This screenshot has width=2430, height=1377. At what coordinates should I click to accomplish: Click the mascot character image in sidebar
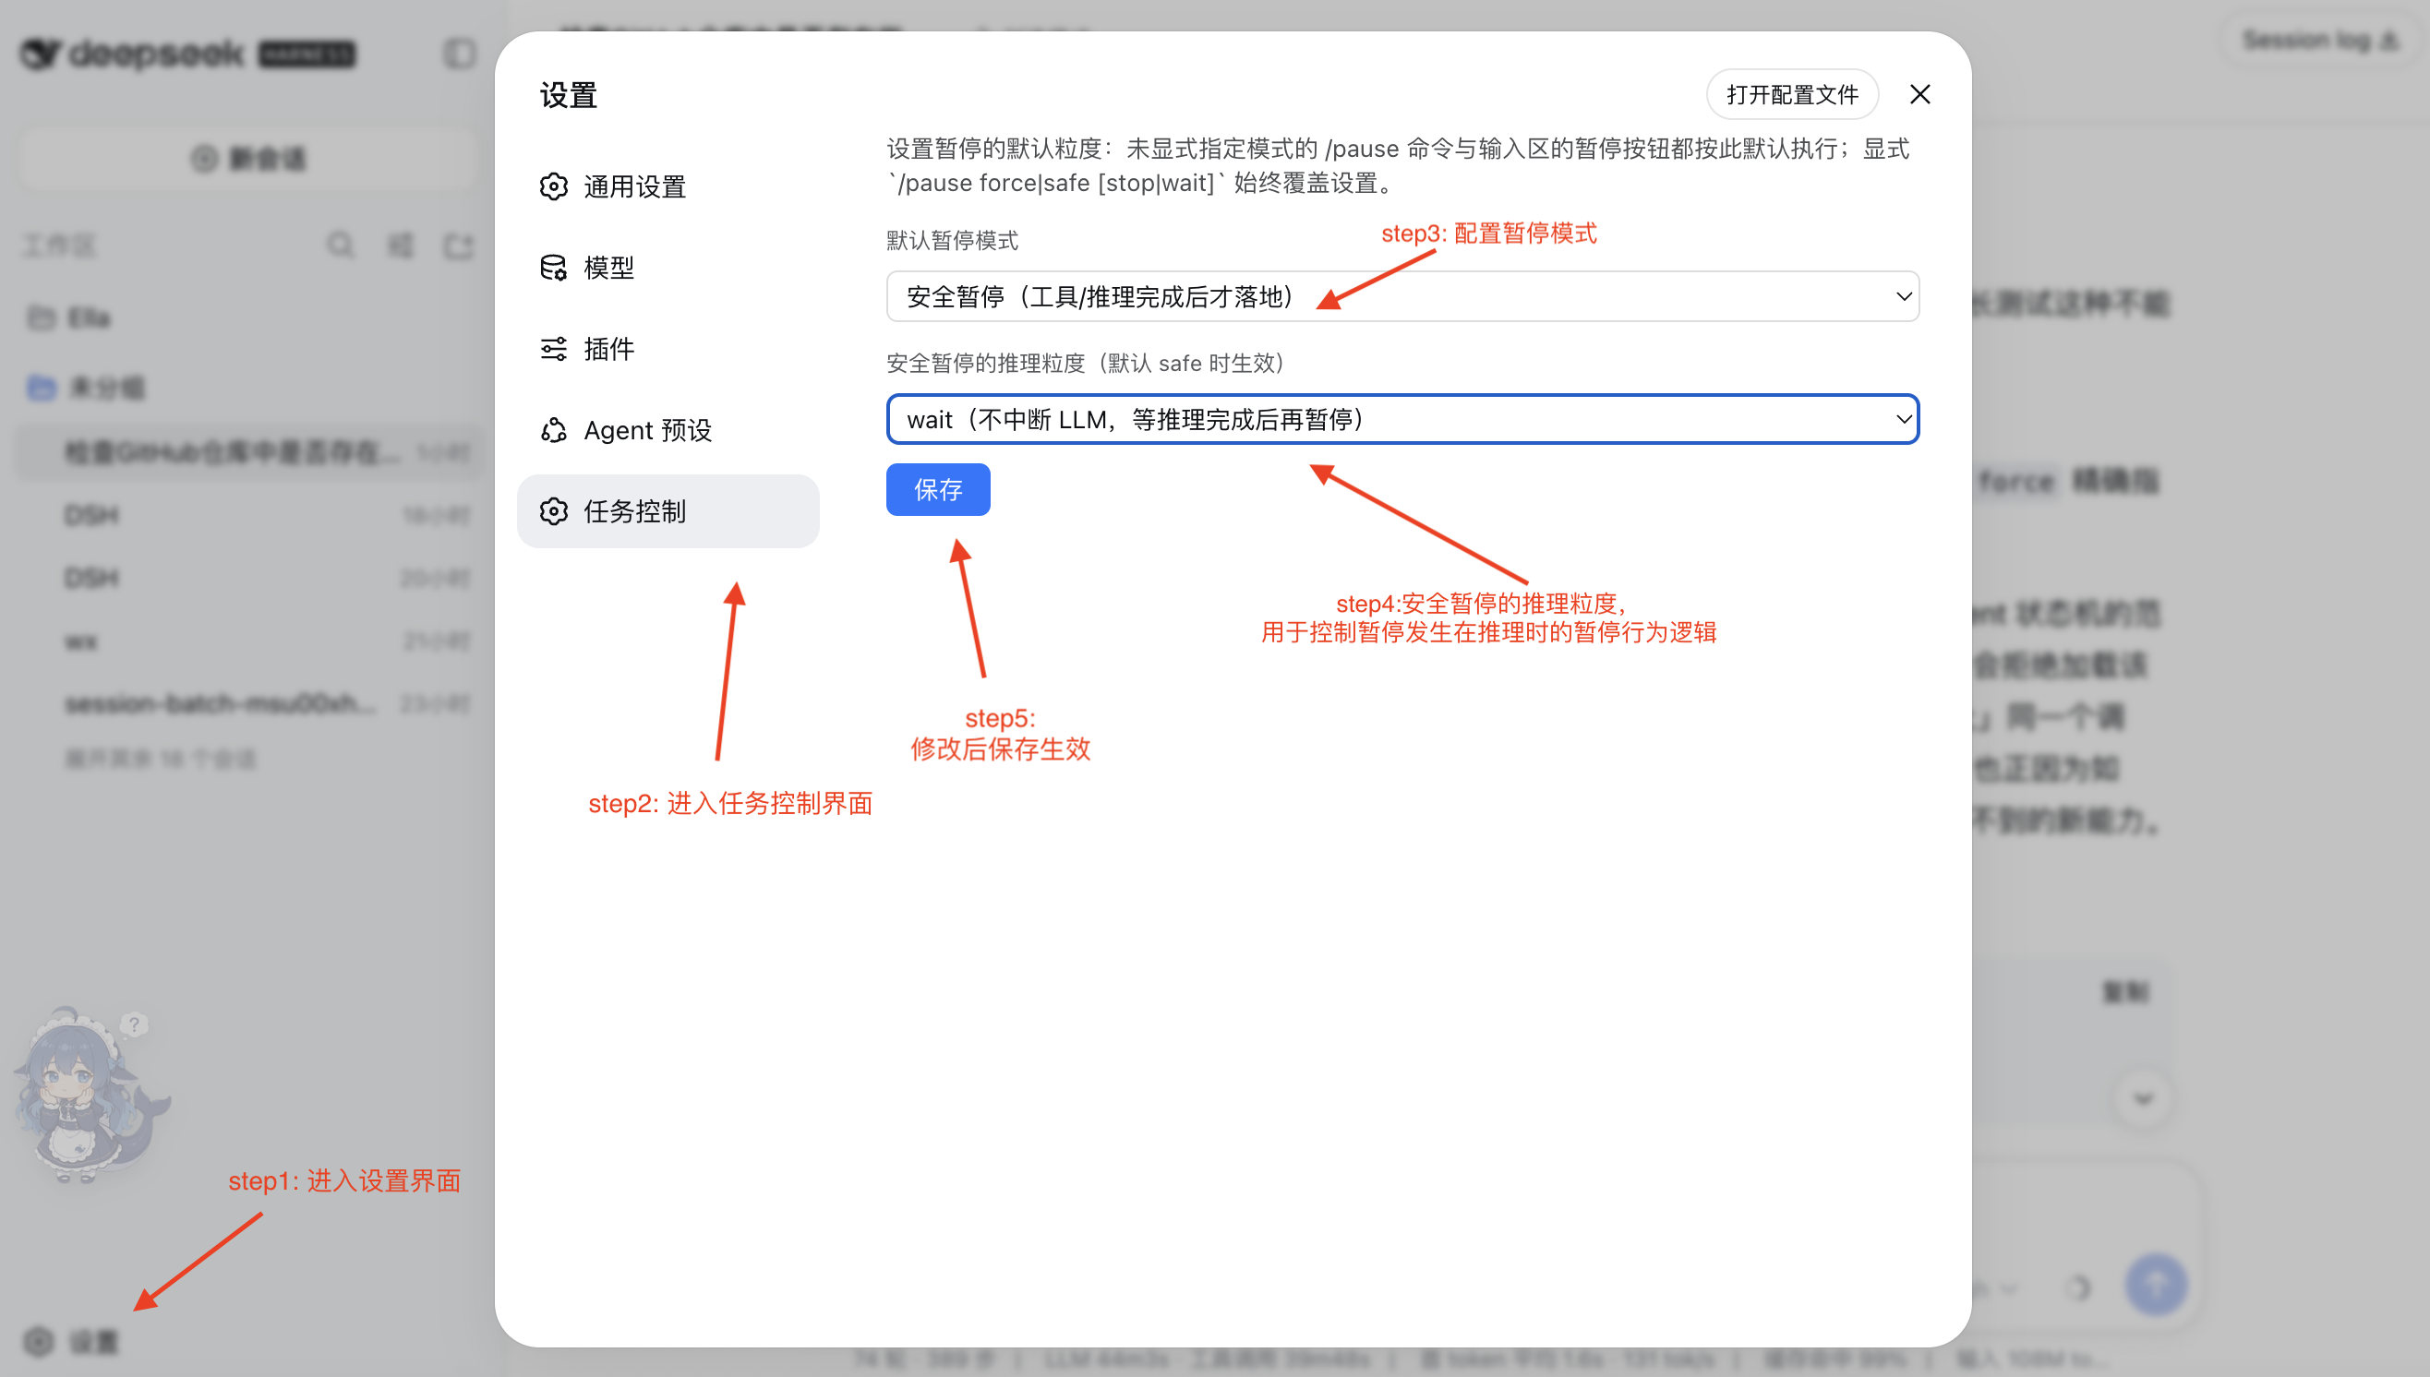(x=91, y=1096)
